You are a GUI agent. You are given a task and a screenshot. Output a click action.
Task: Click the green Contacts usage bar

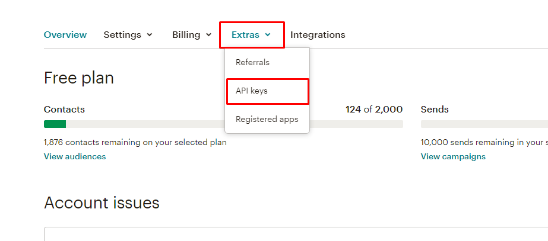click(x=55, y=124)
